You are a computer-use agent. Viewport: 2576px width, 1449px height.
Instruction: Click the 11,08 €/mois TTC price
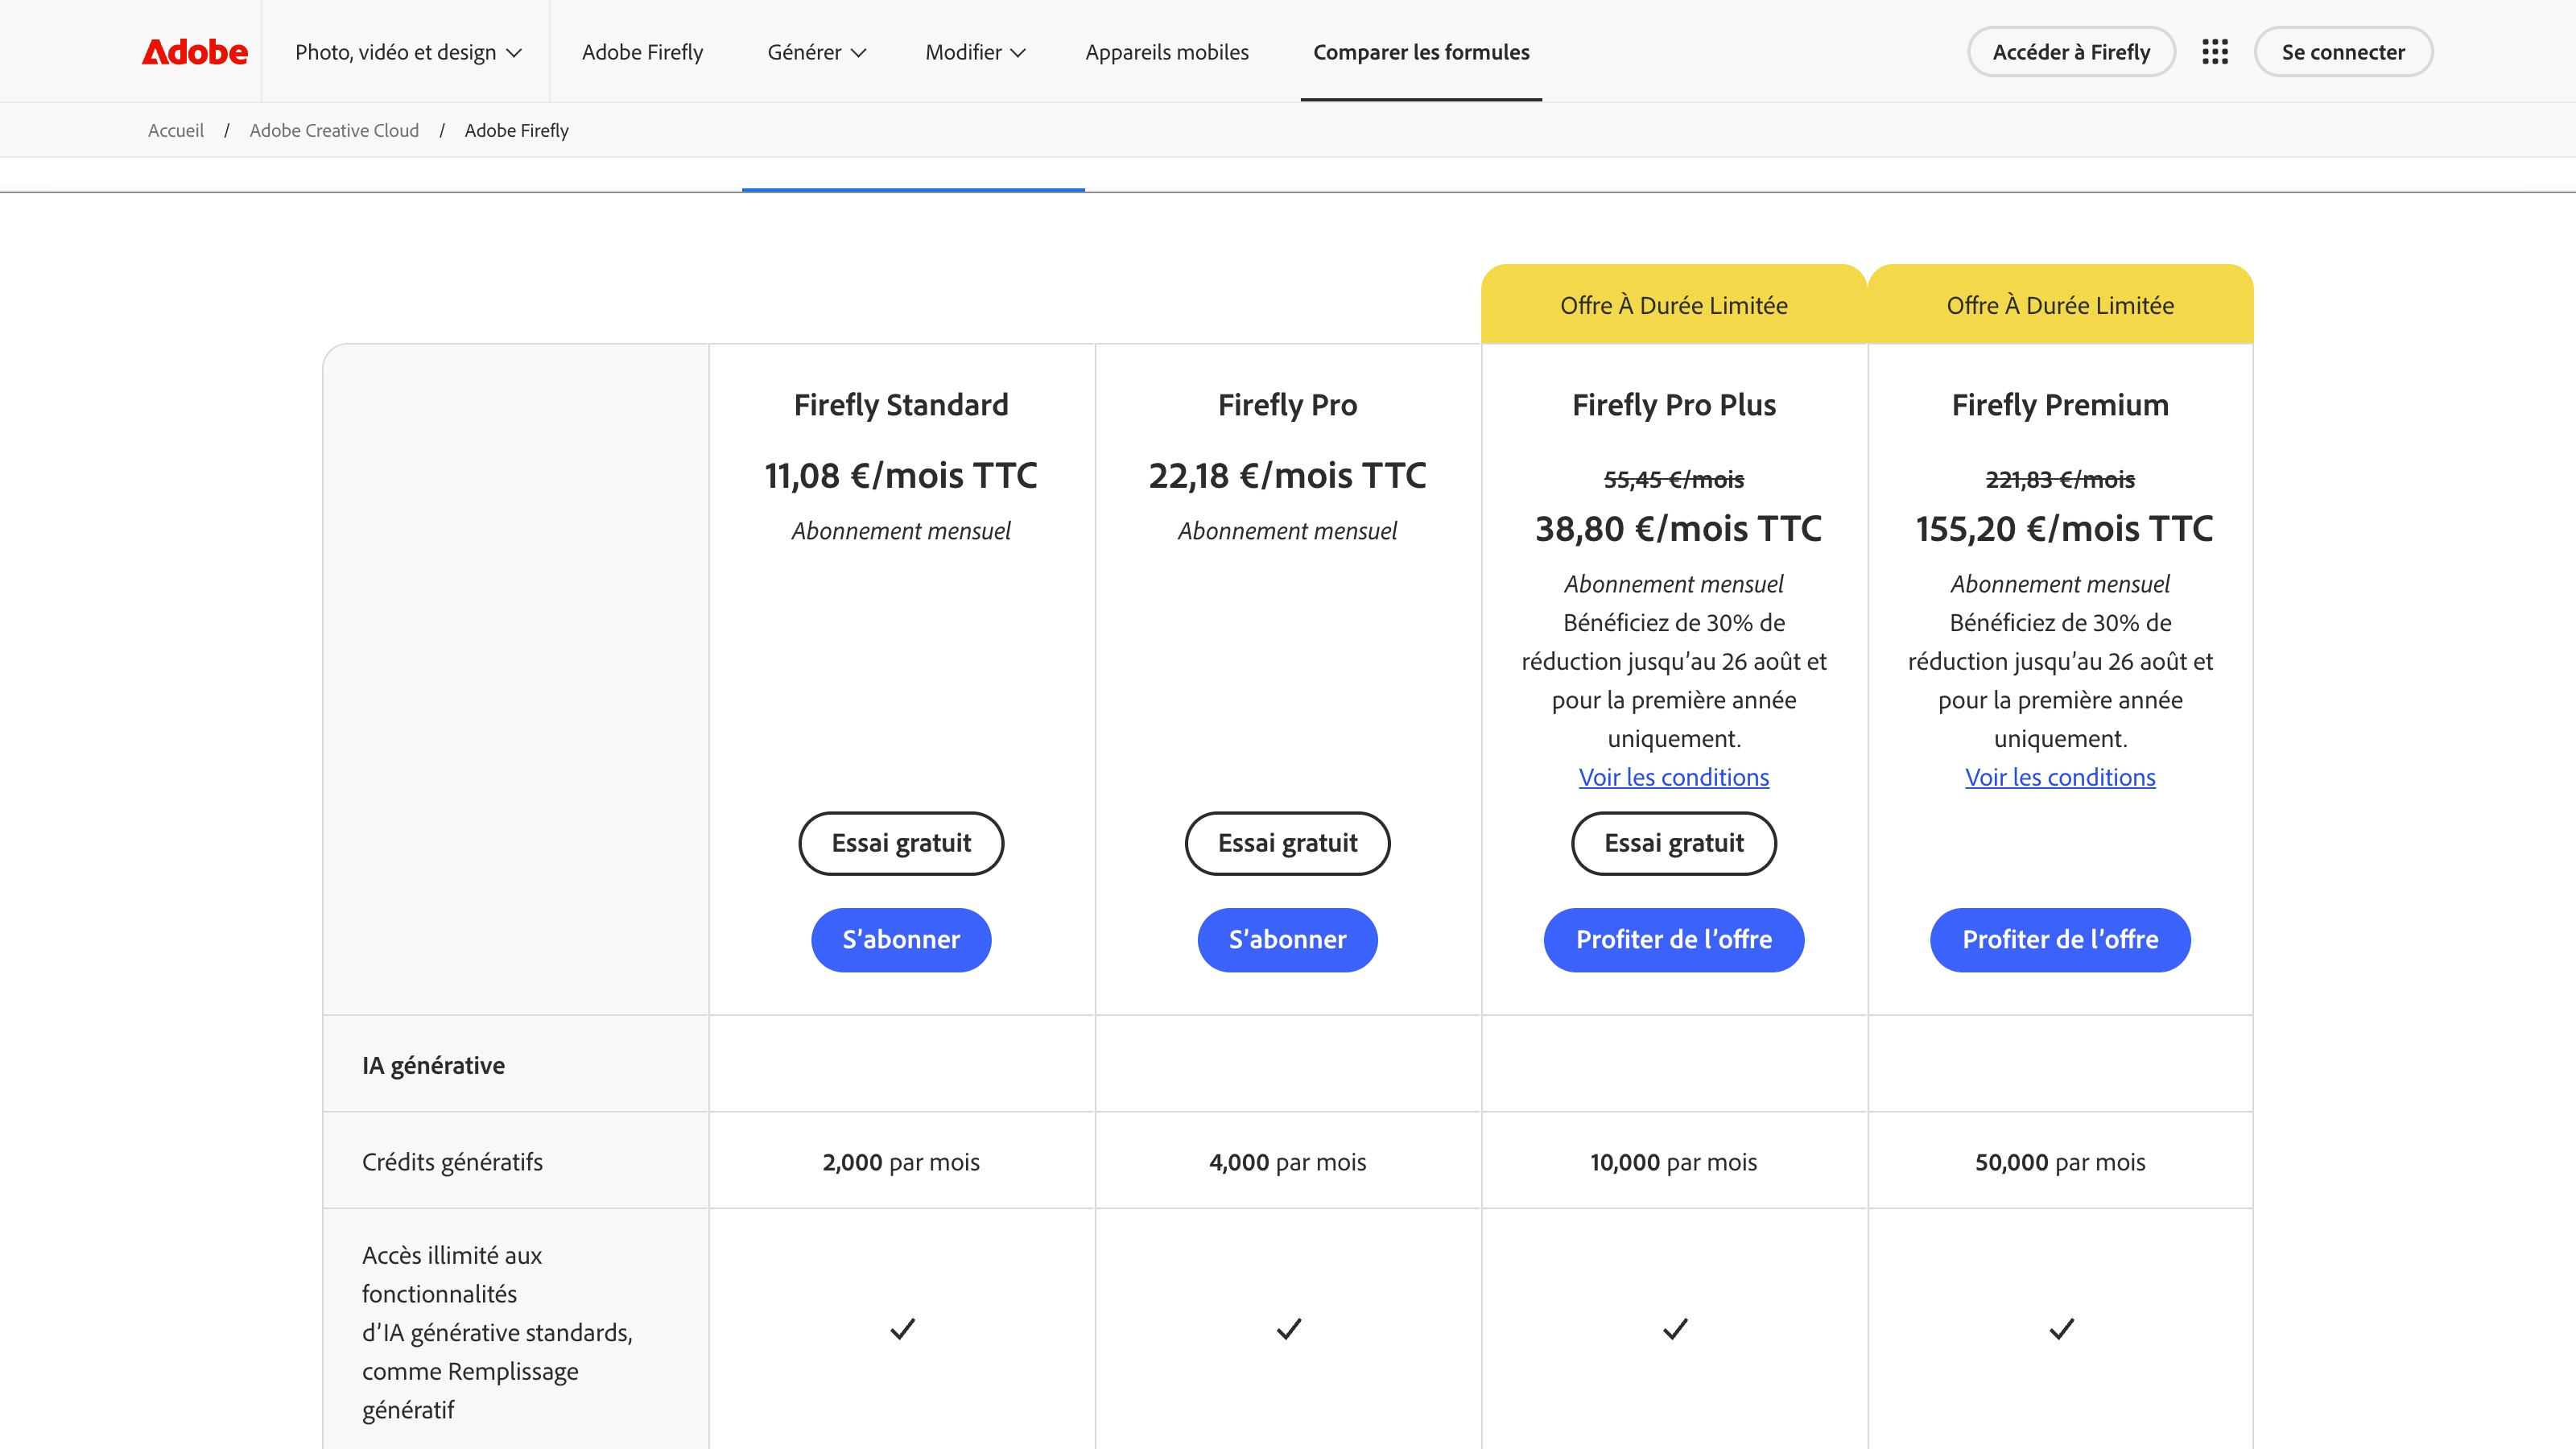pyautogui.click(x=901, y=476)
